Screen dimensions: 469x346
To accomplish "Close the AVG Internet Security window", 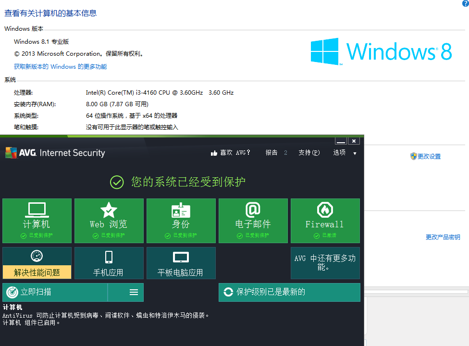I will click(354, 141).
